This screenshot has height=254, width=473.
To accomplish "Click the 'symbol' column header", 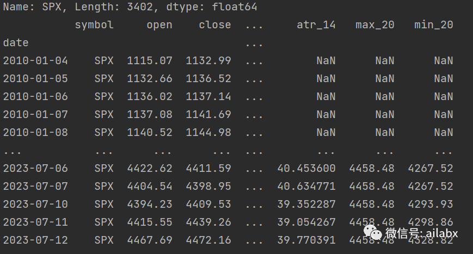I will pyautogui.click(x=94, y=25).
